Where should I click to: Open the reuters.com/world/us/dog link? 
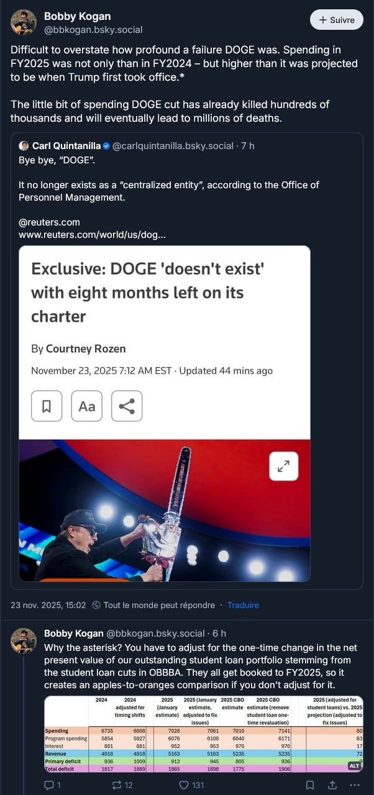(x=93, y=235)
